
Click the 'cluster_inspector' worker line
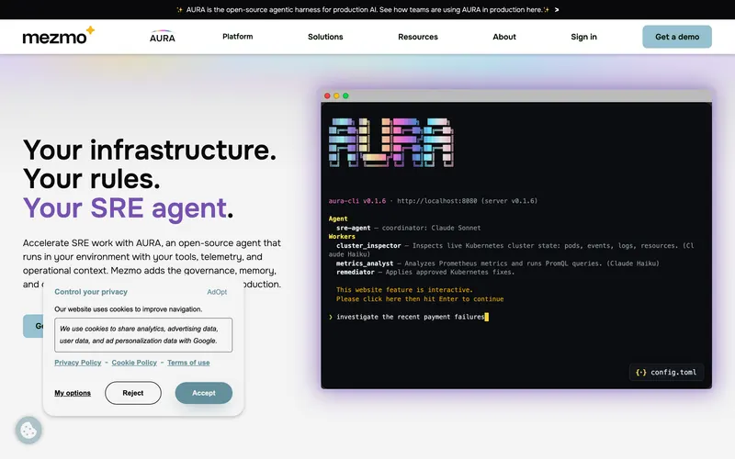[x=511, y=250]
